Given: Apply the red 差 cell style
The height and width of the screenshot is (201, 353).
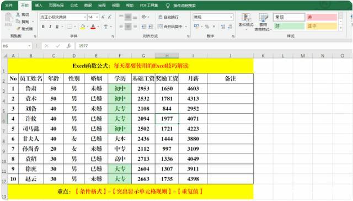Looking at the screenshot, I should coord(322,17).
